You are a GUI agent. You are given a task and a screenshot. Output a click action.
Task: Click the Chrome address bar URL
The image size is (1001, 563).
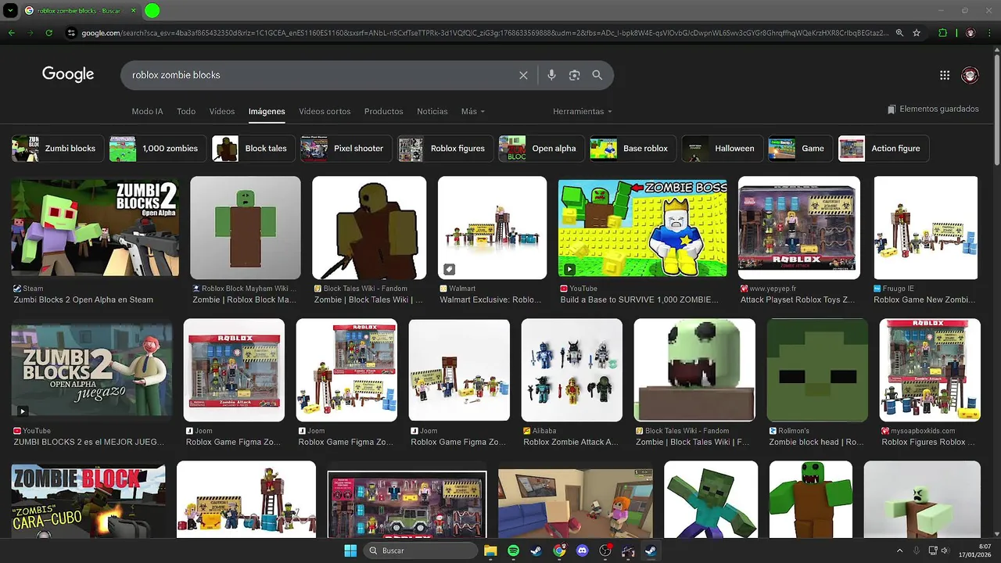click(x=485, y=33)
